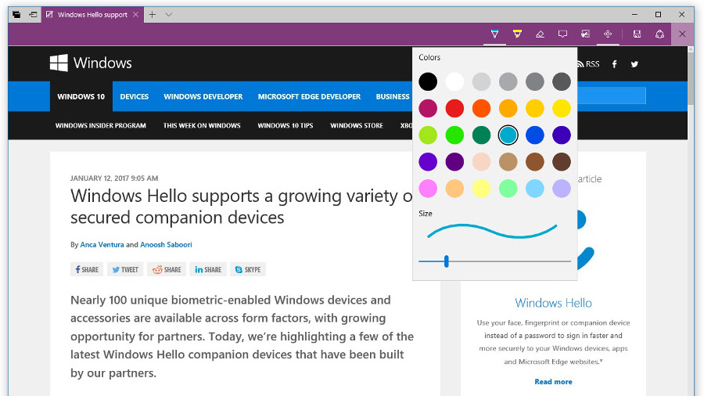Pick the lime green color swatch

tap(428, 135)
